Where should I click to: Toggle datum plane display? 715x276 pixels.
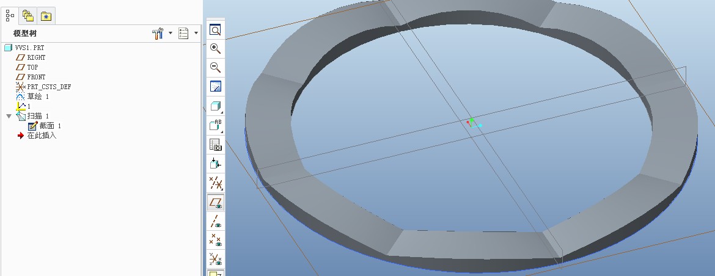(x=215, y=203)
